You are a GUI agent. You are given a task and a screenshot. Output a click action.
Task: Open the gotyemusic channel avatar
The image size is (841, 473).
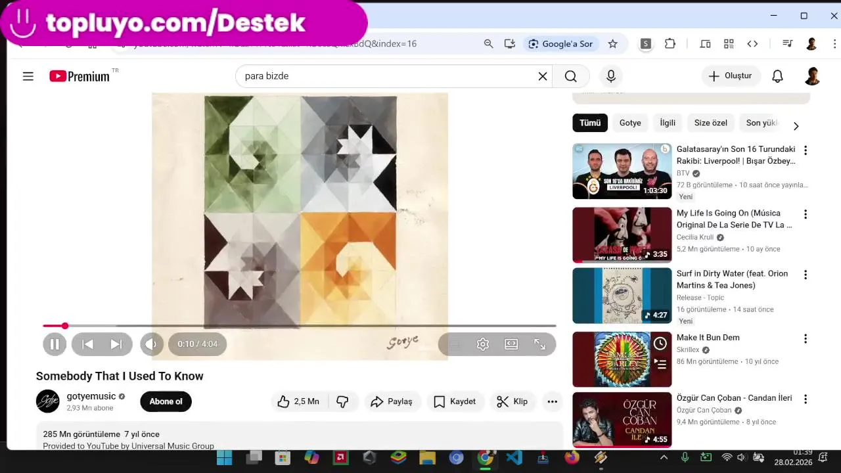[47, 401]
